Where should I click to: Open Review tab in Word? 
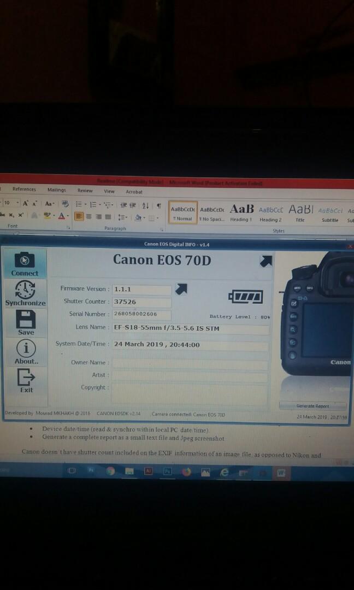(x=85, y=191)
